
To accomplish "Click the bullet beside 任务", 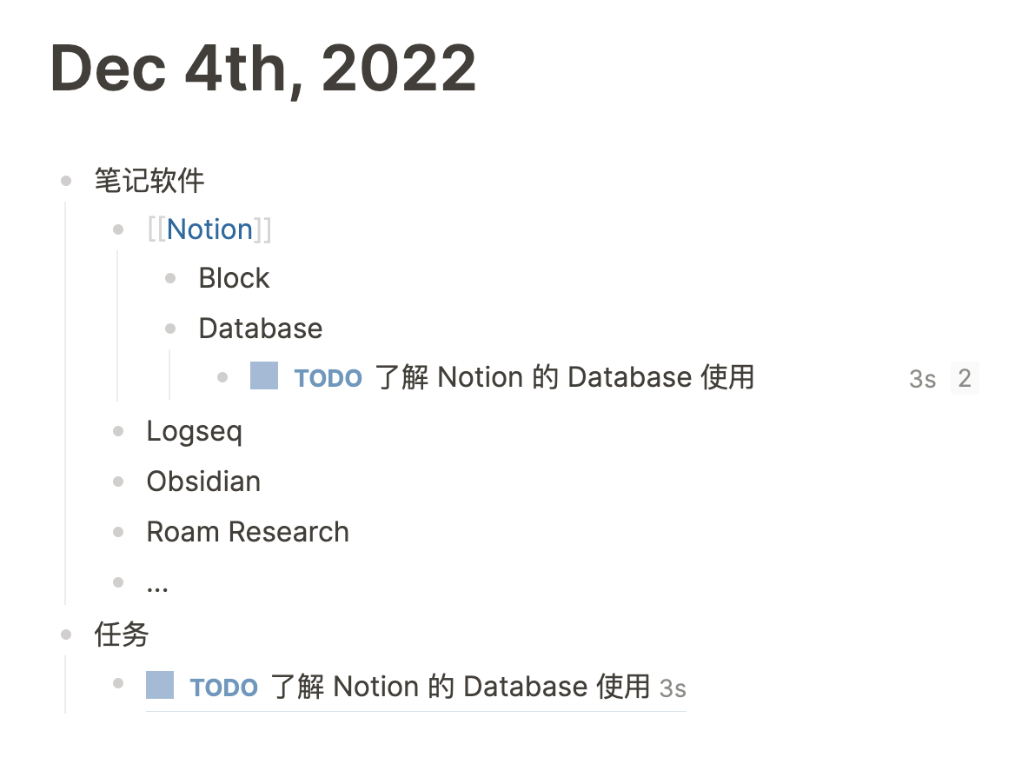I will coord(66,635).
